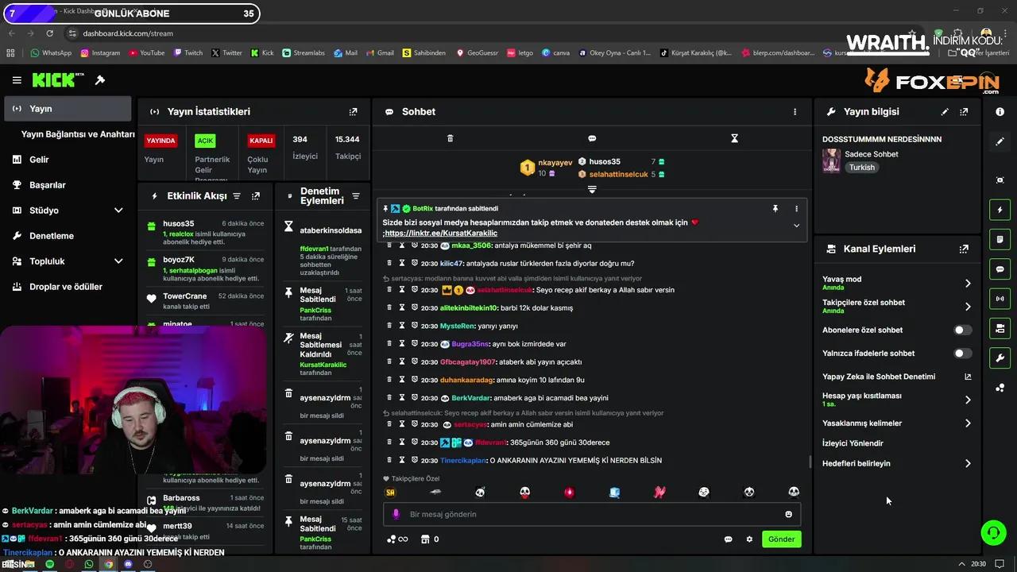Open the YouTube bookmark
The width and height of the screenshot is (1017, 572).
click(146, 53)
